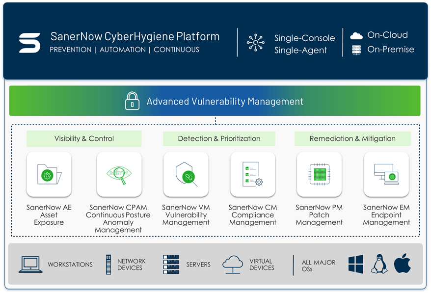This screenshot has height=293, width=431.
Task: Click the On-Cloud label
Action: [388, 35]
